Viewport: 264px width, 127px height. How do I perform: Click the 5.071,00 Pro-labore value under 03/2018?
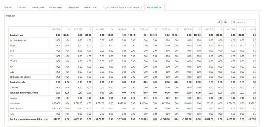click(100, 103)
